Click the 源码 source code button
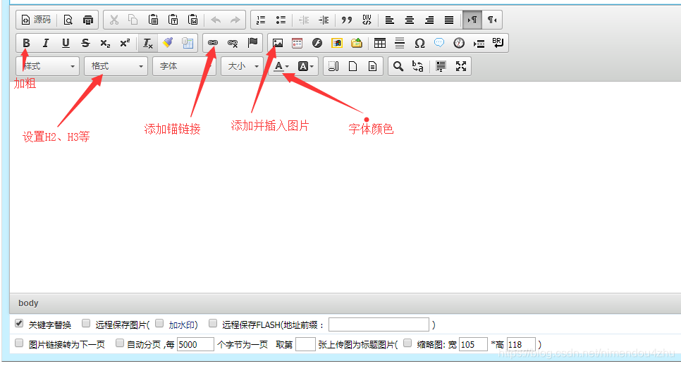Image resolution: width=681 pixels, height=366 pixels. tap(36, 20)
